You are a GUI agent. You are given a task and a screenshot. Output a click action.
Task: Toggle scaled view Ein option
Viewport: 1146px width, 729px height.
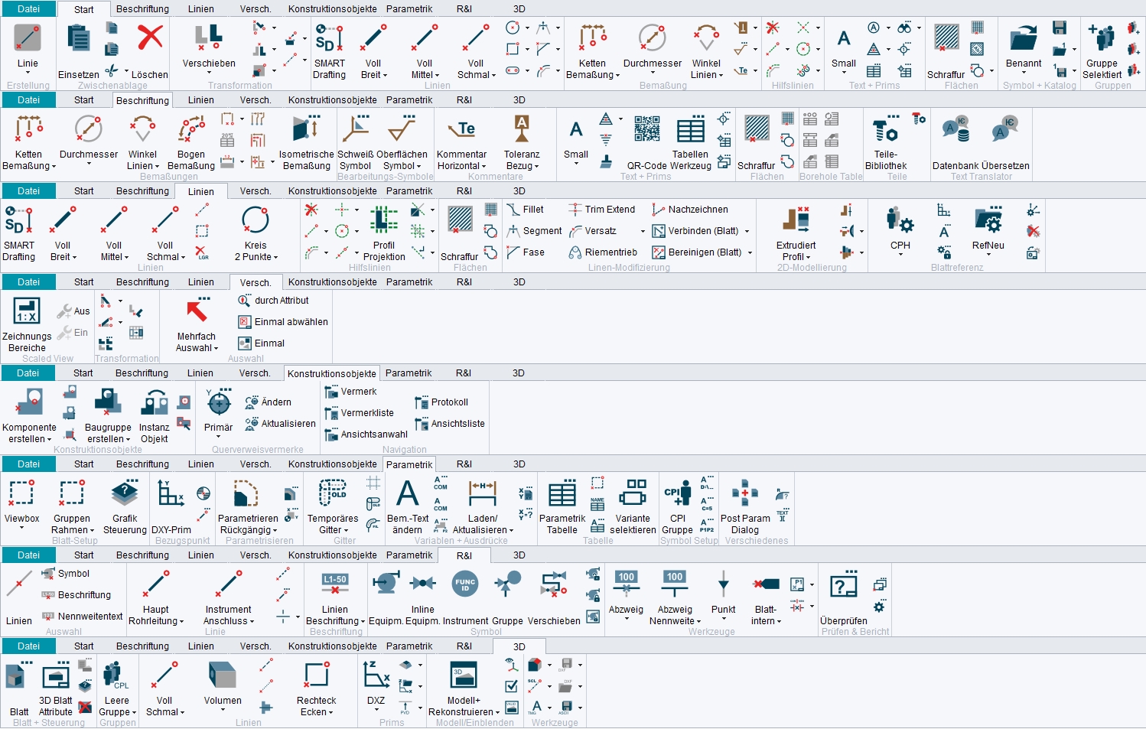[73, 333]
